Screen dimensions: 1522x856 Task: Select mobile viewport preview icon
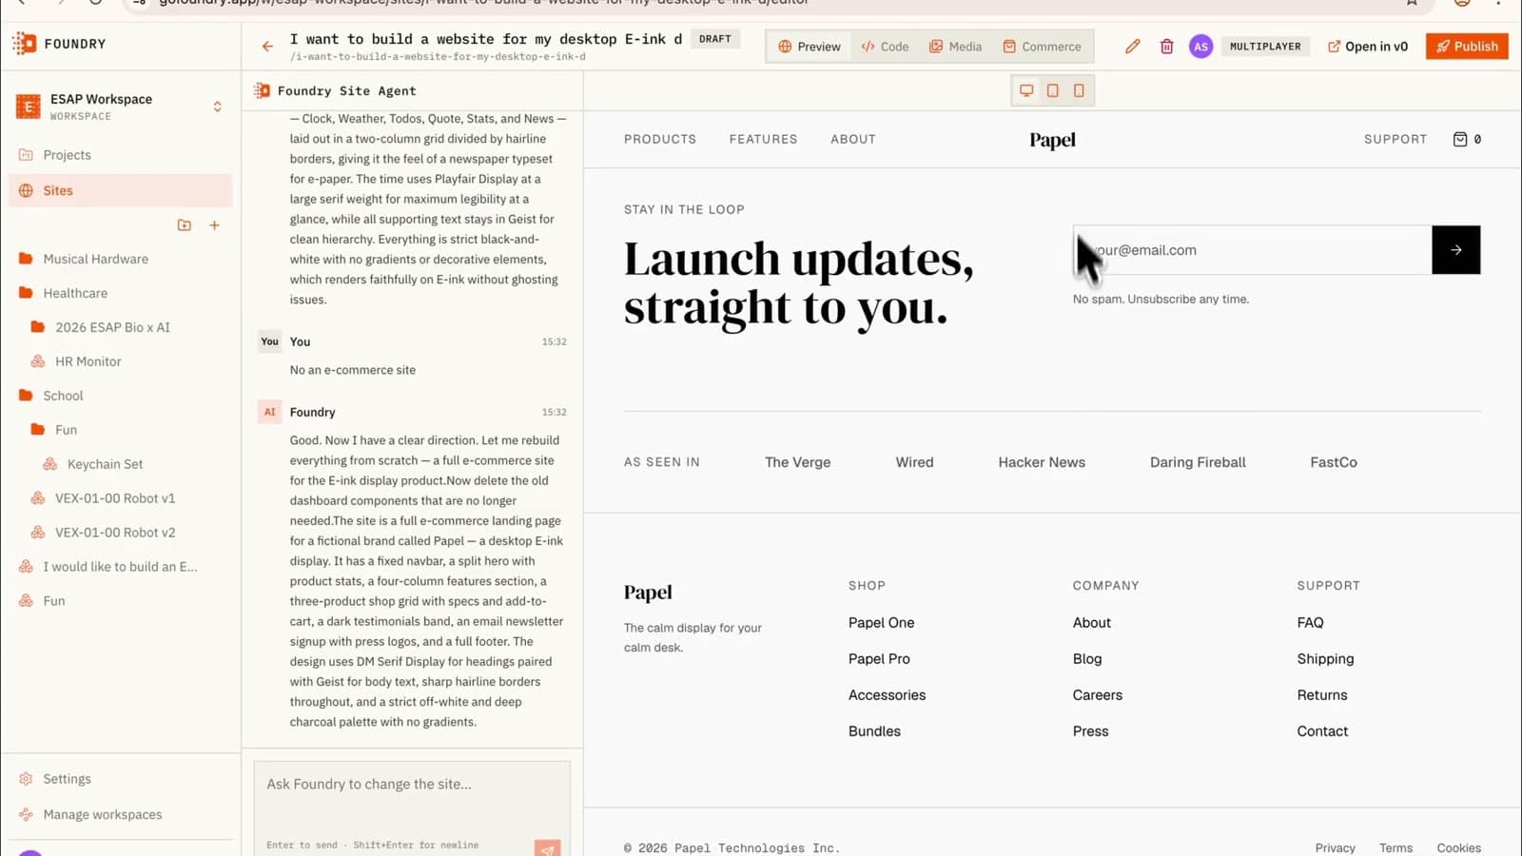point(1079,90)
